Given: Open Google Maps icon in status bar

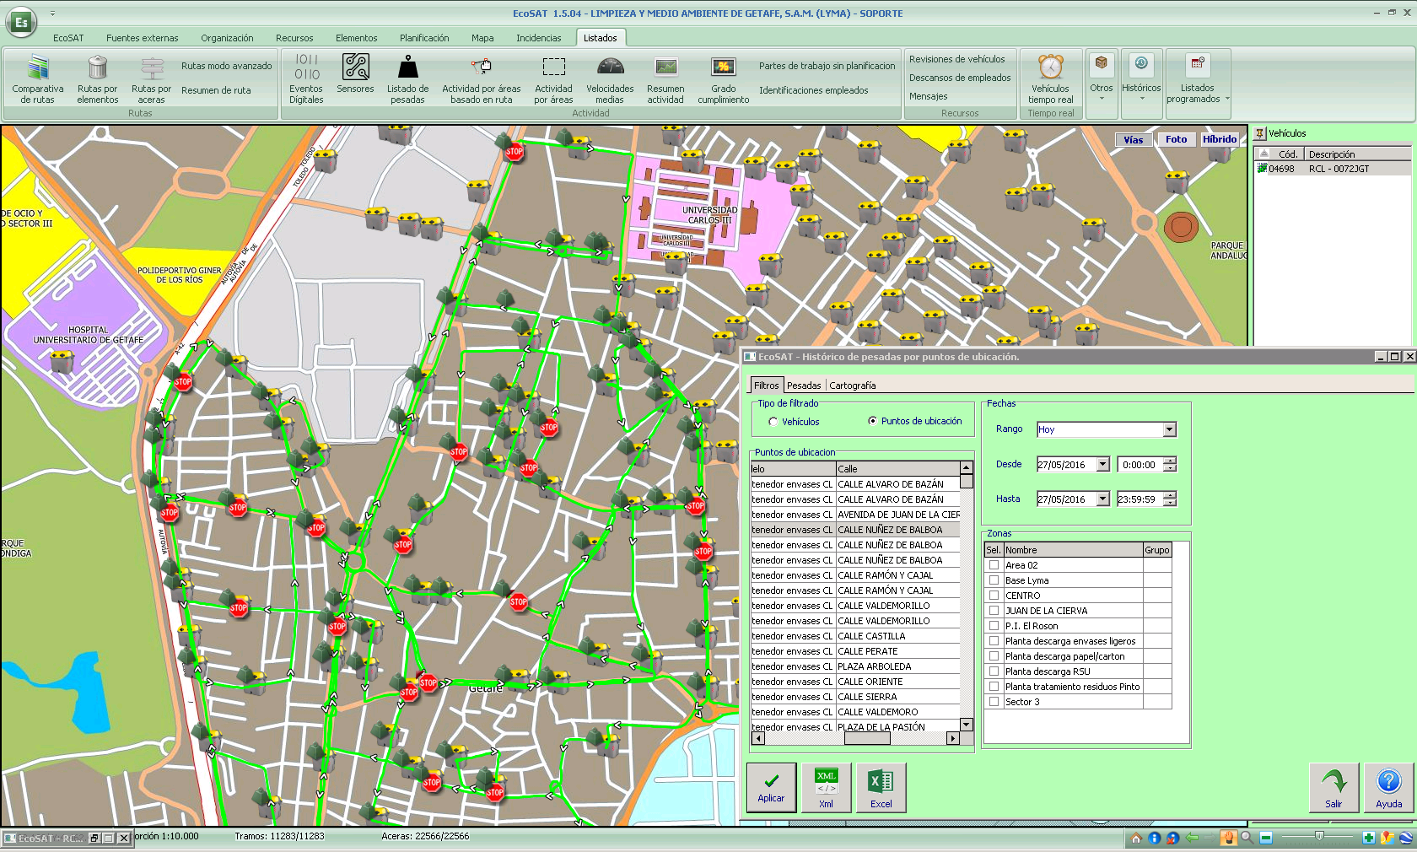Looking at the screenshot, I should coord(1387,838).
